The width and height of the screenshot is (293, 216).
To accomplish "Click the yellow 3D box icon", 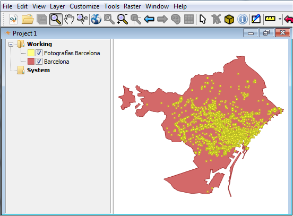I will point(229,19).
